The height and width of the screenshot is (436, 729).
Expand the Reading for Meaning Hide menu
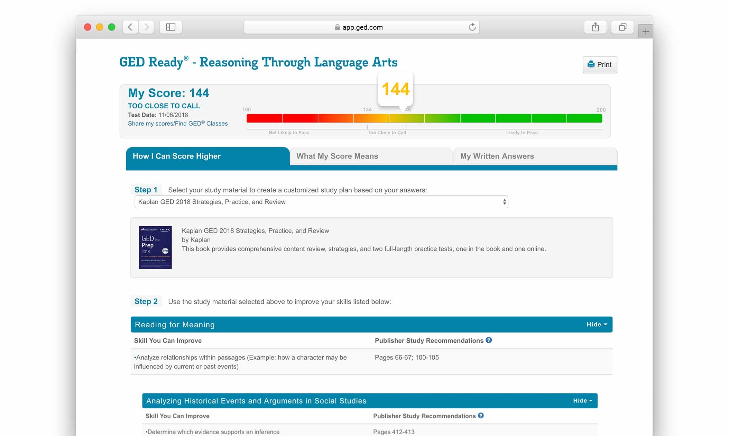click(x=595, y=325)
